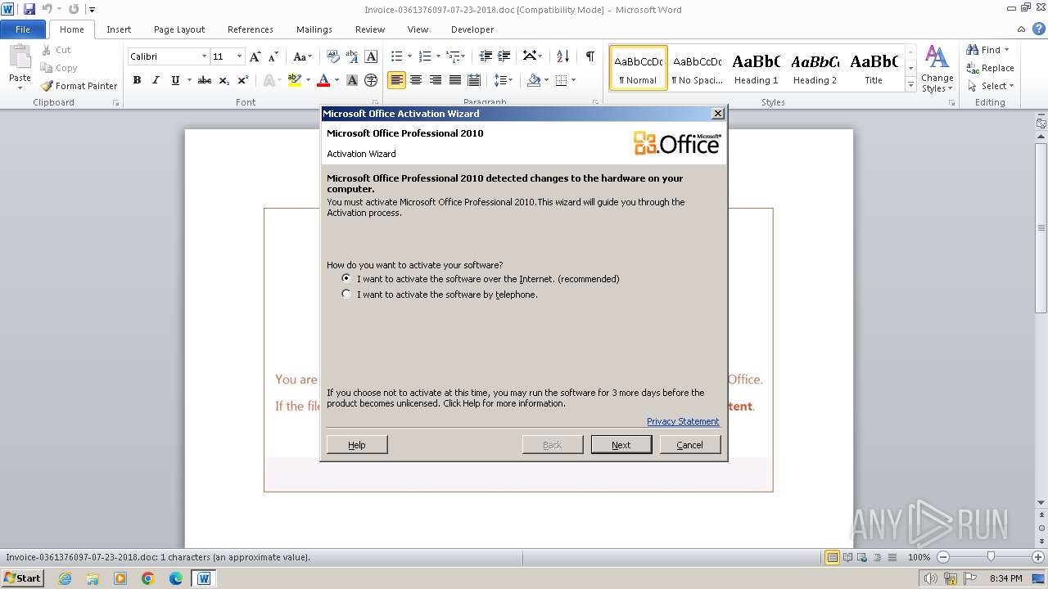The height and width of the screenshot is (589, 1048).
Task: Switch to Print Layout view in status bar
Action: coord(832,557)
